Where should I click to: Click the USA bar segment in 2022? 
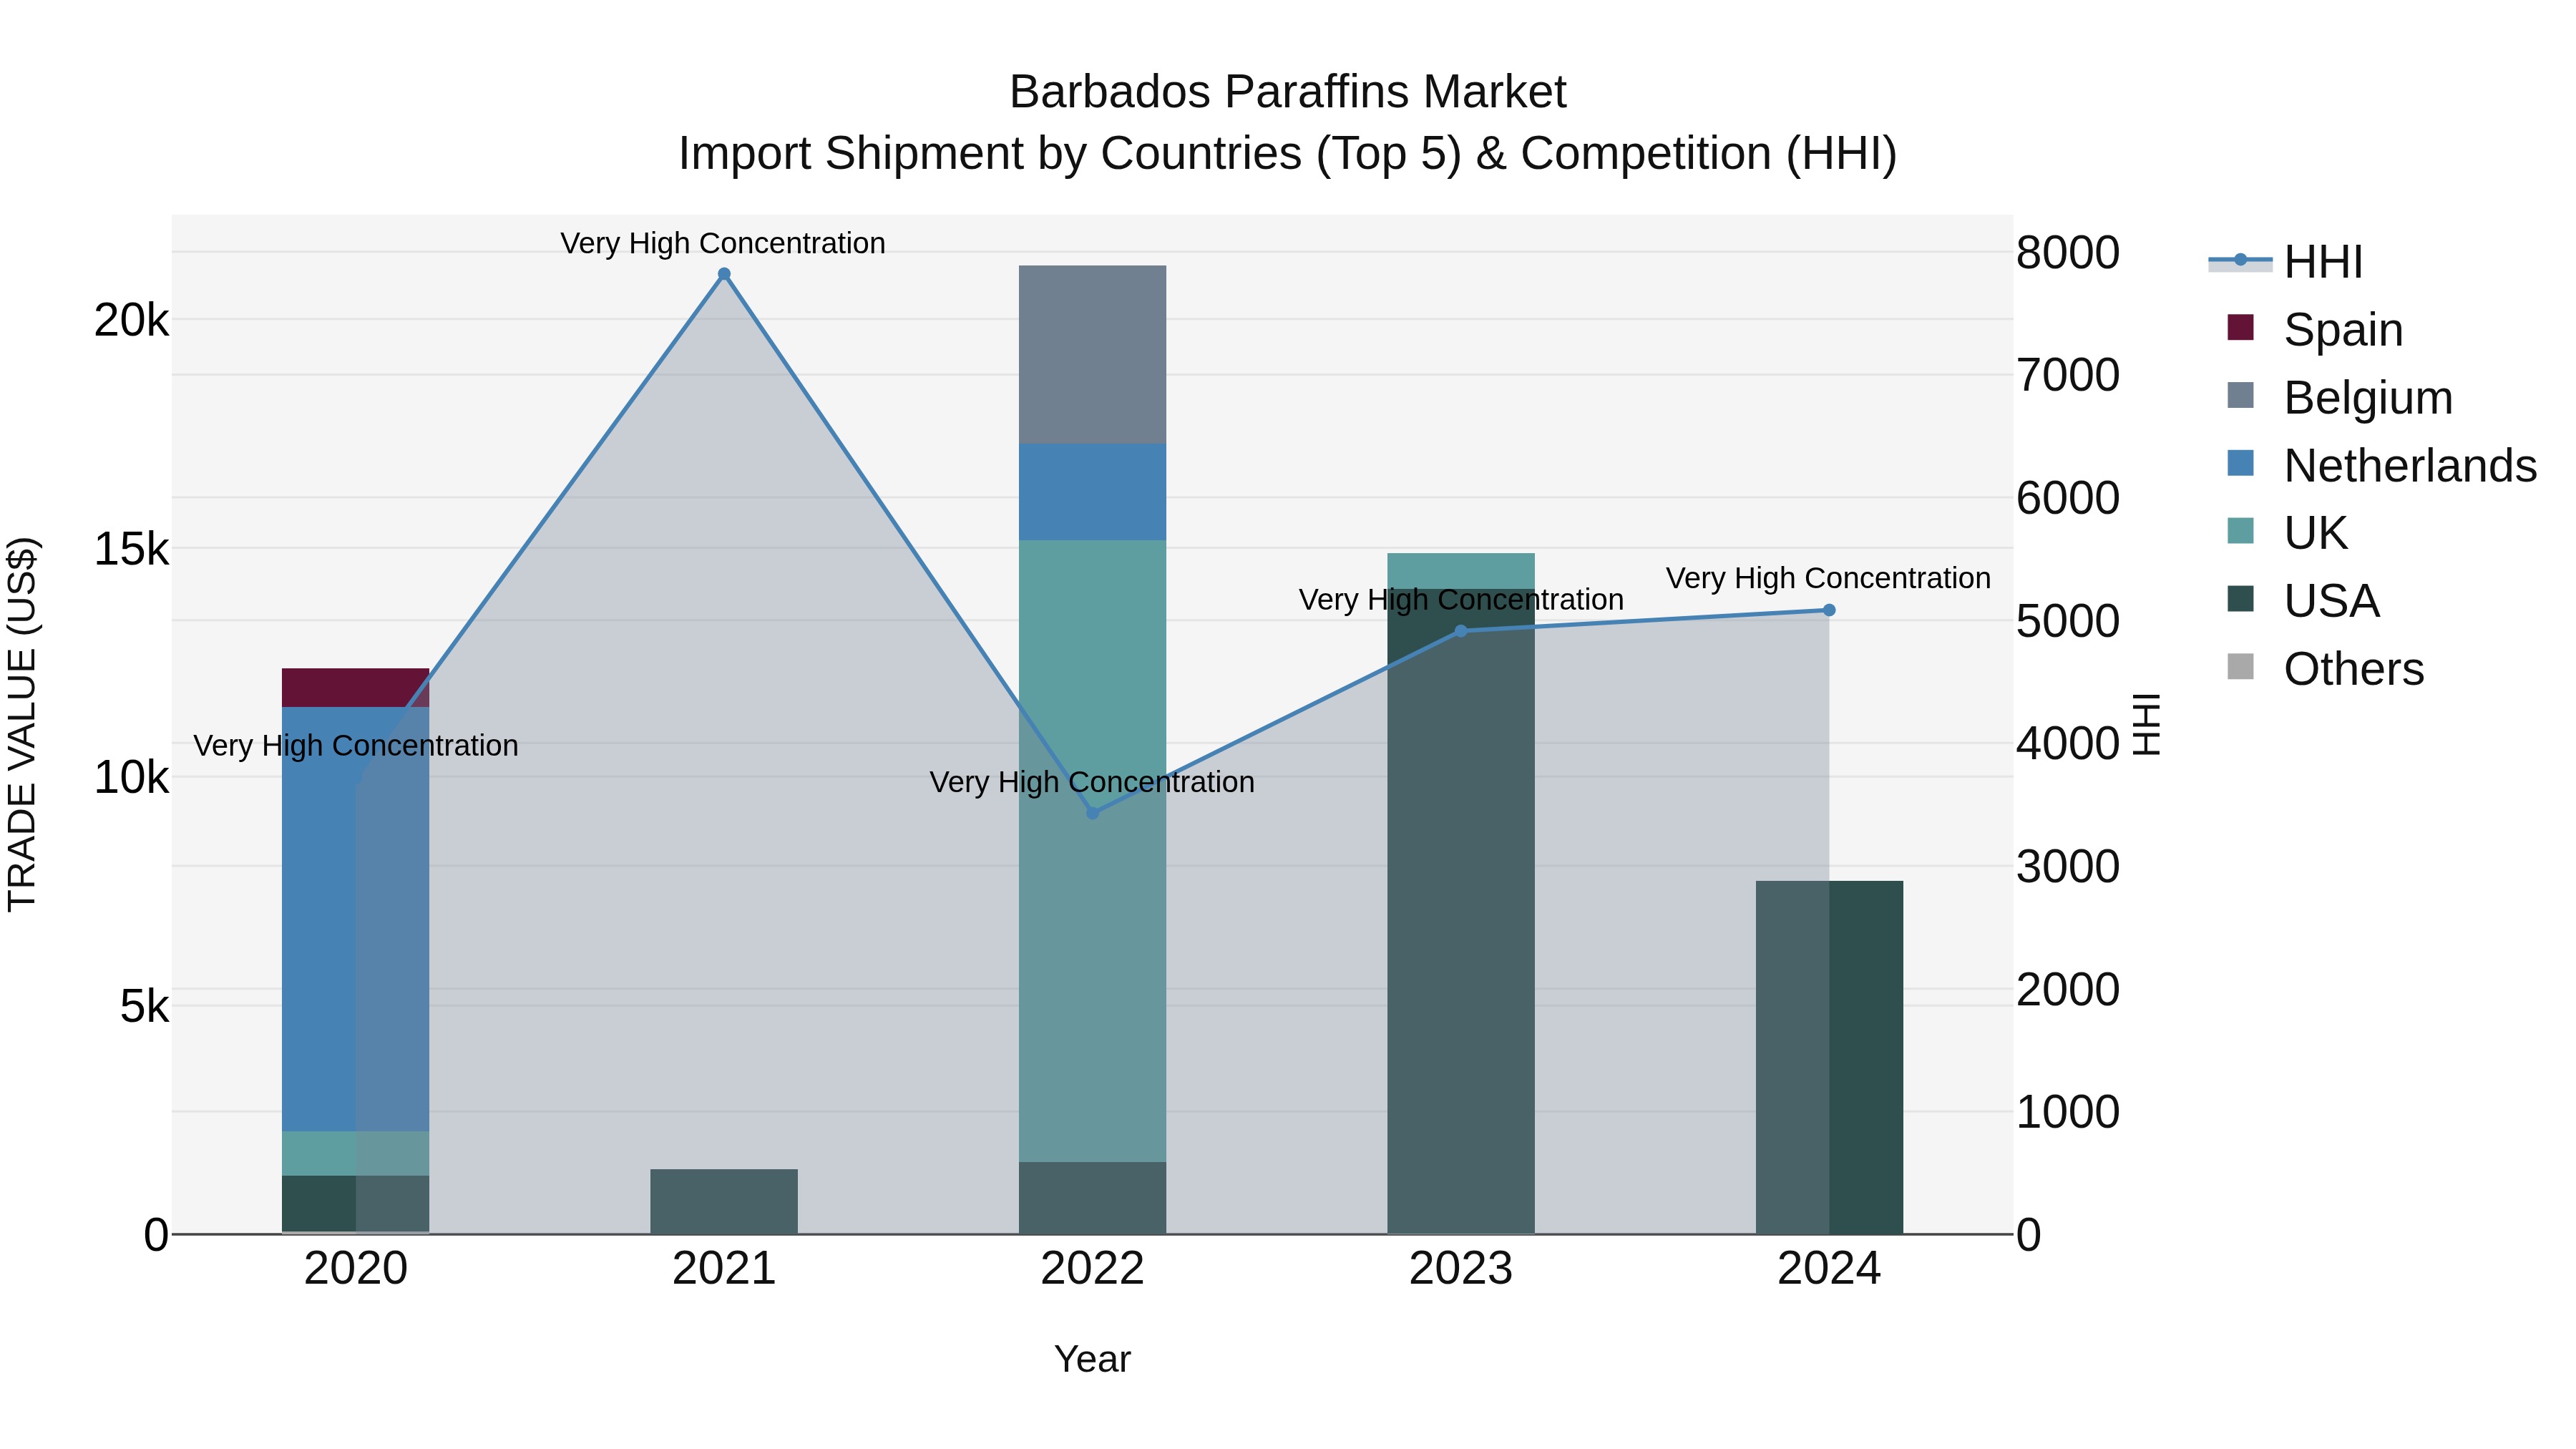pos(1093,1198)
